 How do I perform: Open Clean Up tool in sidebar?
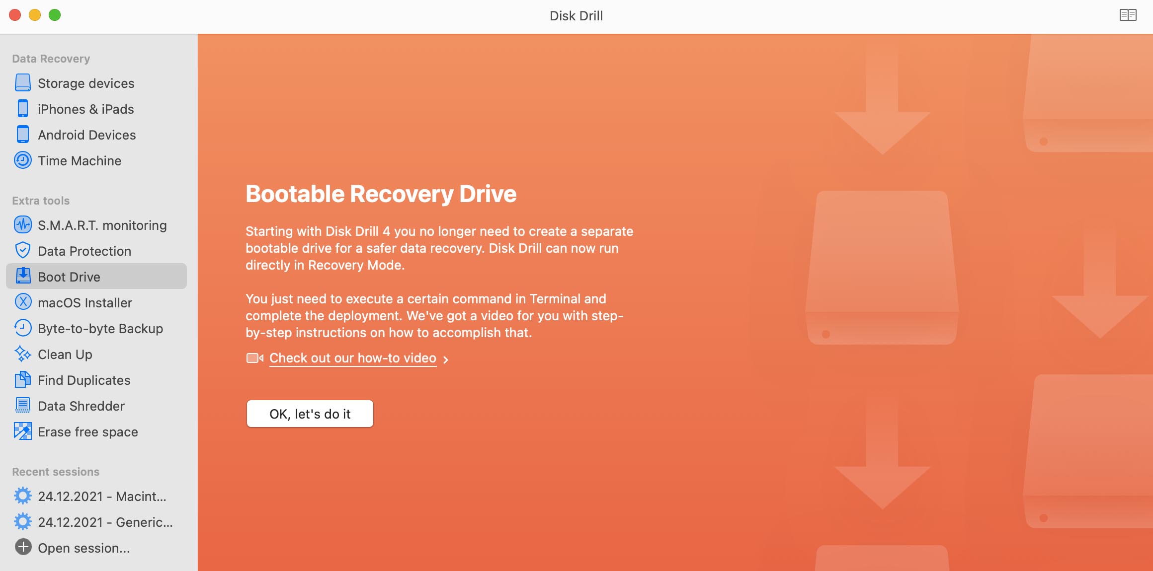(64, 354)
